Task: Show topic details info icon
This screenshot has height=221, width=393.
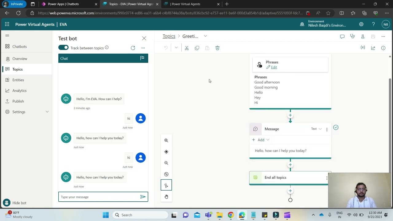Action: click(383, 48)
